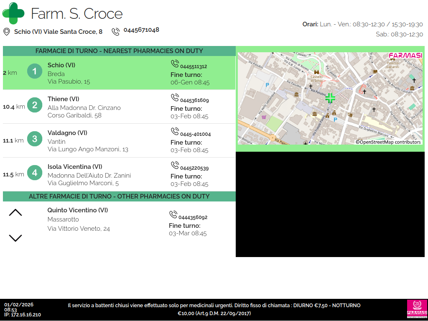Viewport: 428px width, 321px height.
Task: Select the number 1 circle badge
Action: pos(35,71)
